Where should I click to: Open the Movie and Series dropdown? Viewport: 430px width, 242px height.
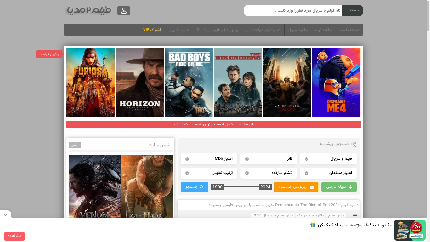tap(328, 159)
